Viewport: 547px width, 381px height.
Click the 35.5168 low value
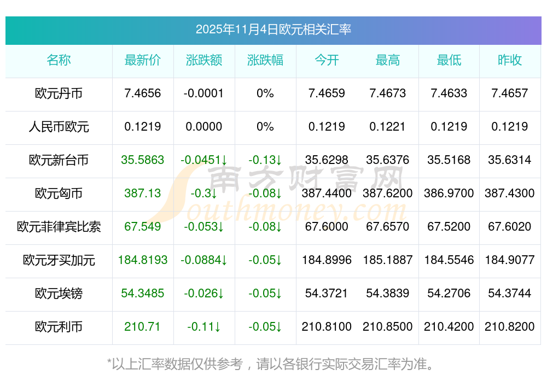(449, 160)
